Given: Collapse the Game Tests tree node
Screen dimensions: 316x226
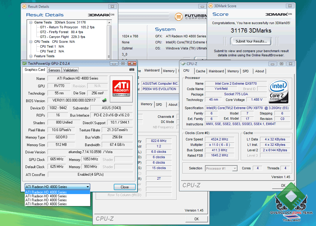Looking at the screenshot, I should coord(31,22).
